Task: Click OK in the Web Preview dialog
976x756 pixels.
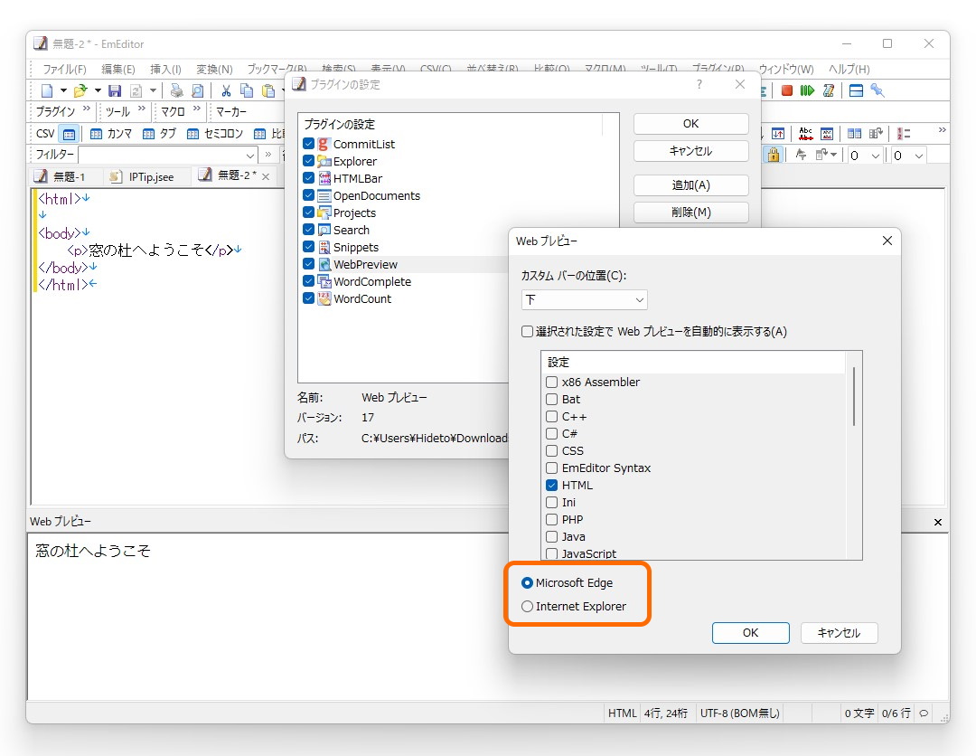Action: click(x=750, y=633)
